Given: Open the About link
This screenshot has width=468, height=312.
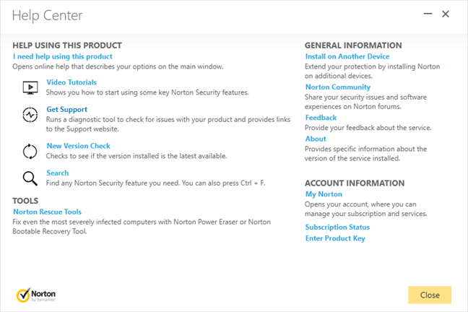Looking at the screenshot, I should [316, 139].
